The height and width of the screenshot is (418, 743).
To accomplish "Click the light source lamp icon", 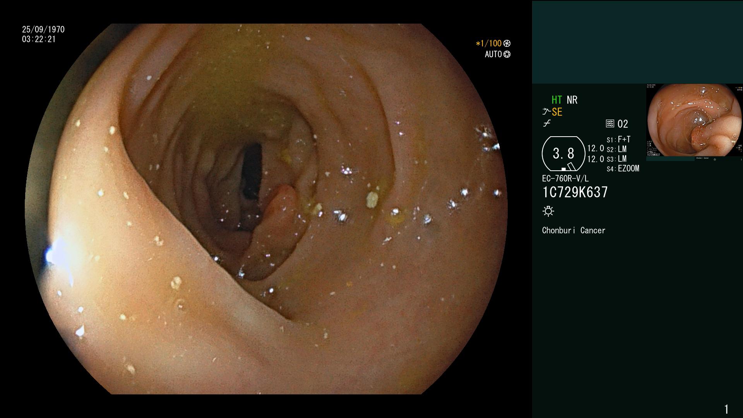I will (548, 211).
